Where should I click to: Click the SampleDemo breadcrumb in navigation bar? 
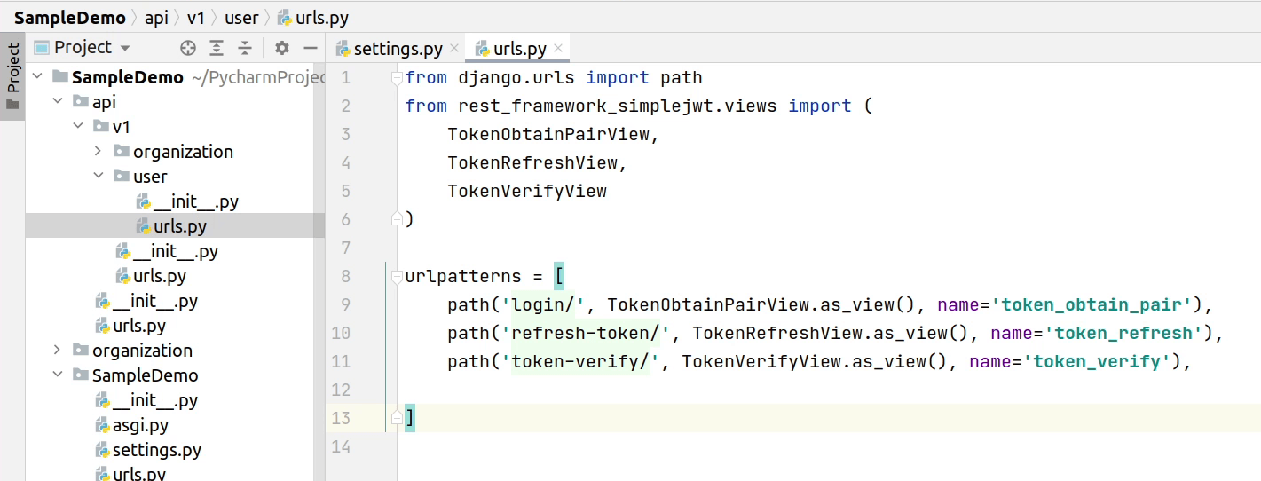69,17
